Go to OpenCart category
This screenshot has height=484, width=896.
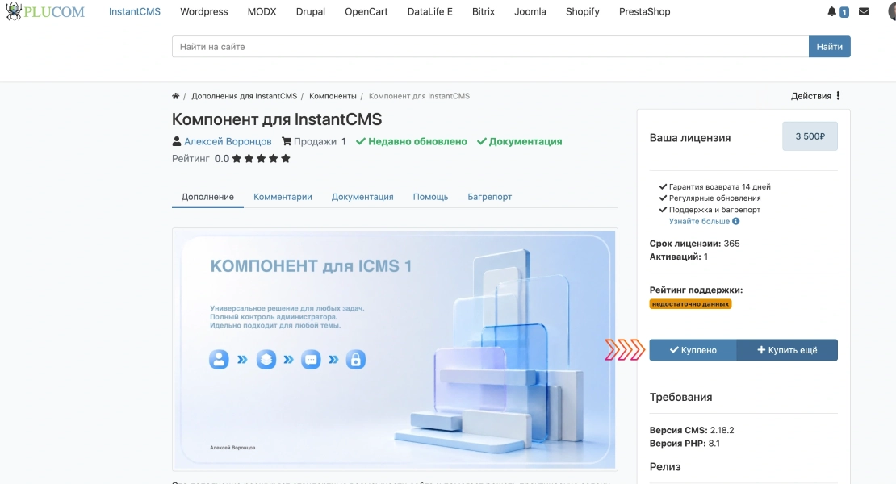[x=366, y=11]
